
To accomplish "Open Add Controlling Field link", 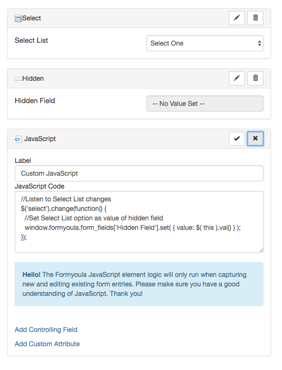I will pos(46,330).
